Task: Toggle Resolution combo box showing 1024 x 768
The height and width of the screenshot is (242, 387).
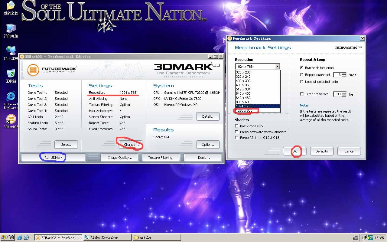Action: point(258,67)
